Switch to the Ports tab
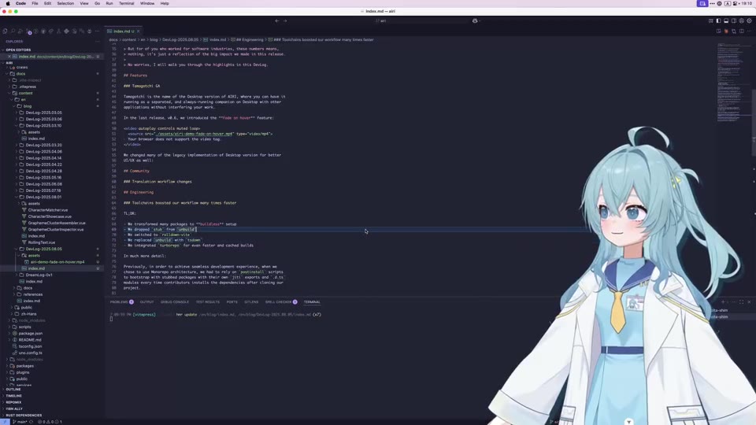Viewport: 756px width, 425px height. 232,302
